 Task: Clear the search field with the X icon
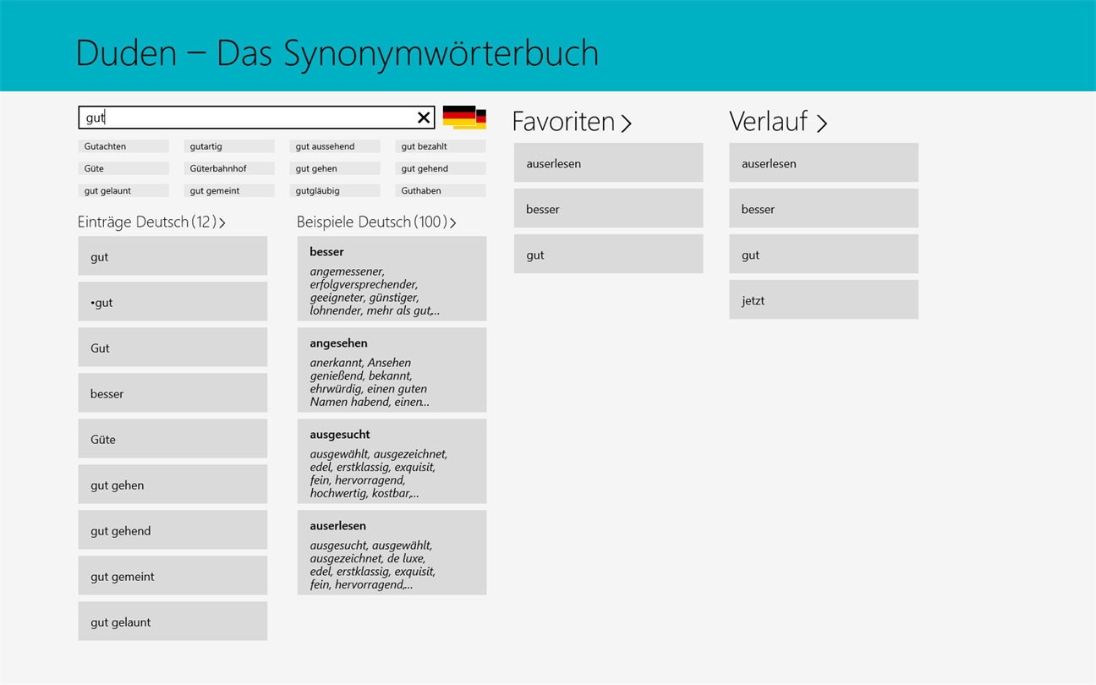[424, 118]
